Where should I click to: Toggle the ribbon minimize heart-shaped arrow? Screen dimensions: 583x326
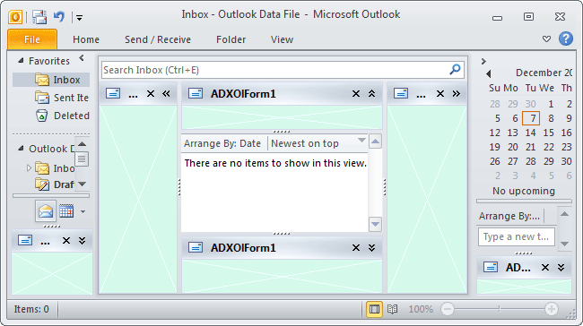tap(546, 39)
